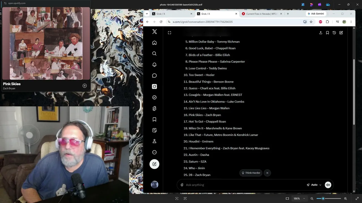Viewport: 362px width, 203px height.
Task: Click the OneDrive cloud icon in title bar
Action: pos(328,5)
